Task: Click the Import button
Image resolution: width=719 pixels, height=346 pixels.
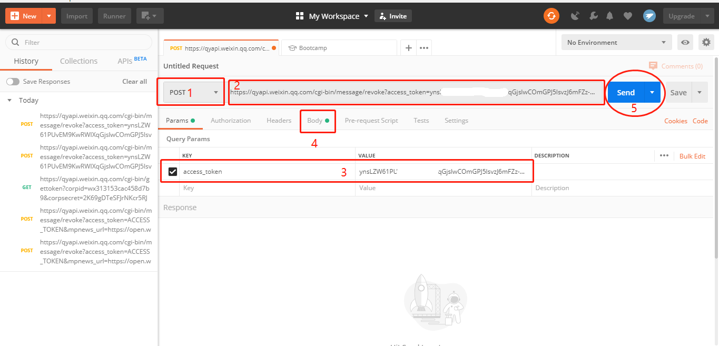Action: pos(77,16)
